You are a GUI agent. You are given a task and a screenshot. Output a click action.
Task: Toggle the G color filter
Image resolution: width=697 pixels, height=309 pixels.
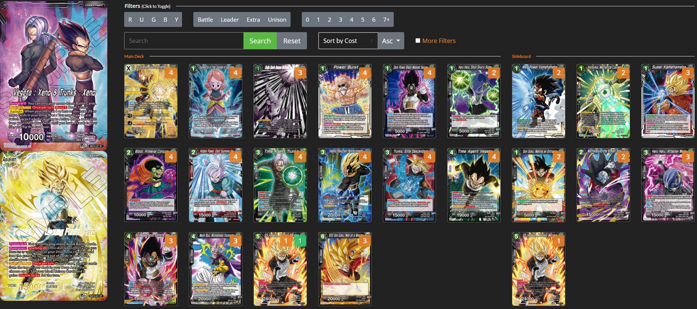(153, 19)
